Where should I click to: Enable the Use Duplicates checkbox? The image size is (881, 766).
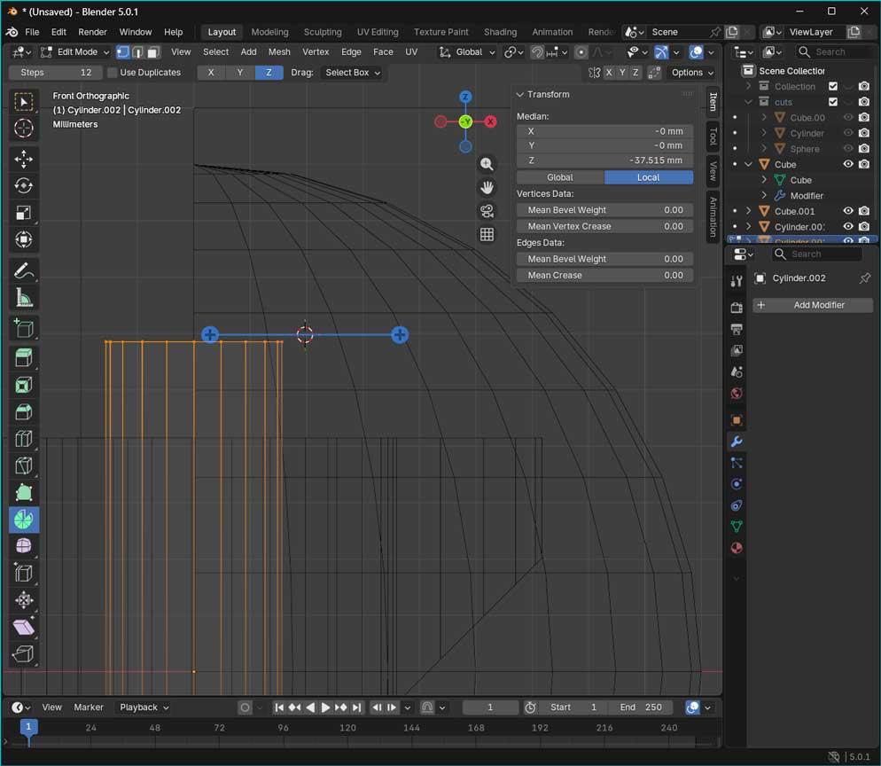point(113,73)
